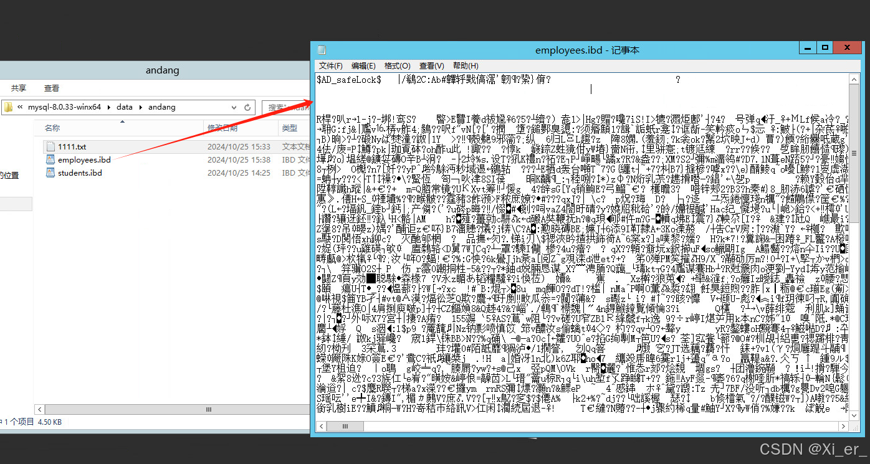Click the Explorer search box
Screen dimensions: 870x464
coord(286,107)
